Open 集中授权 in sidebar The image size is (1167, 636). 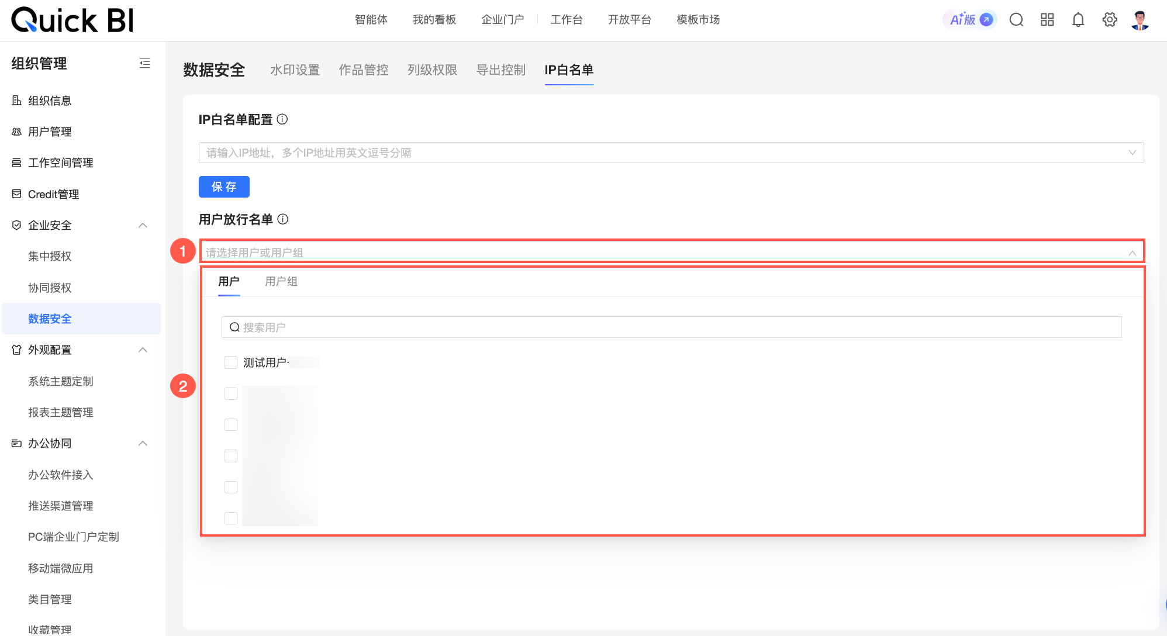(50, 256)
